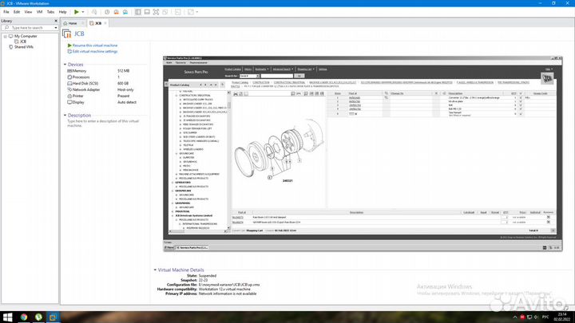The width and height of the screenshot is (575, 323).
Task: Click Edit virtual machine settings link
Action: tap(97, 51)
